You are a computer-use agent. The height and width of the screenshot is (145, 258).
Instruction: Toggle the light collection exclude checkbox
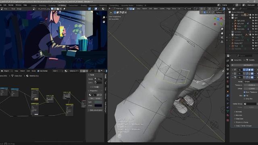[x=250, y=18]
